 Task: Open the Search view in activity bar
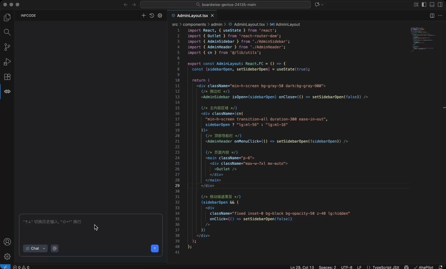coord(7,32)
